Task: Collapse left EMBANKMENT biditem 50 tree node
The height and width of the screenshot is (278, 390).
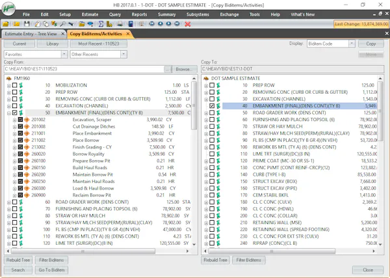Action: point(9,113)
